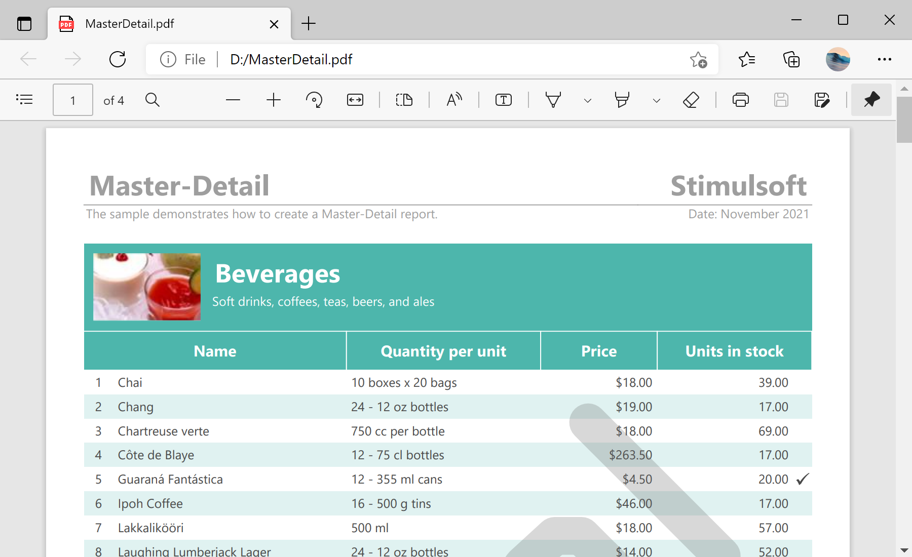Image resolution: width=912 pixels, height=557 pixels.
Task: Click the Guaraná Fantástica product name
Action: [x=170, y=480]
